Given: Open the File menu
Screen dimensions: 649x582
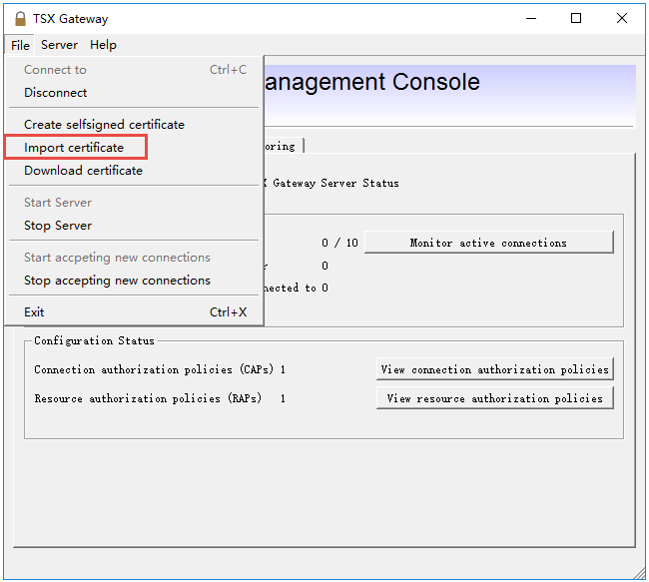Looking at the screenshot, I should click(x=20, y=45).
